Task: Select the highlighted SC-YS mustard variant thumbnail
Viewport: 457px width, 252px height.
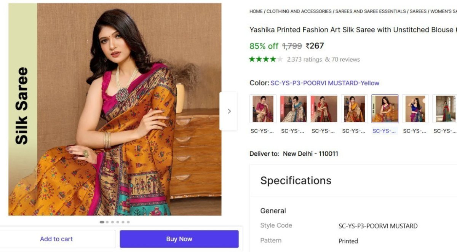Action: [x=385, y=108]
